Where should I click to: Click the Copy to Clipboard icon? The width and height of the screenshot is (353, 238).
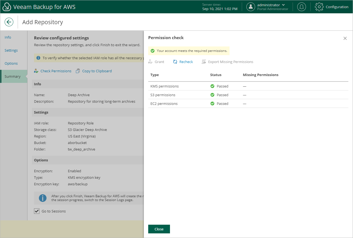(78, 71)
